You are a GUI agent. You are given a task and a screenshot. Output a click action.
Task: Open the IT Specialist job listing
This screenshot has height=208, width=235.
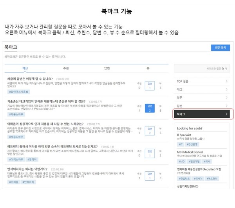186,135
